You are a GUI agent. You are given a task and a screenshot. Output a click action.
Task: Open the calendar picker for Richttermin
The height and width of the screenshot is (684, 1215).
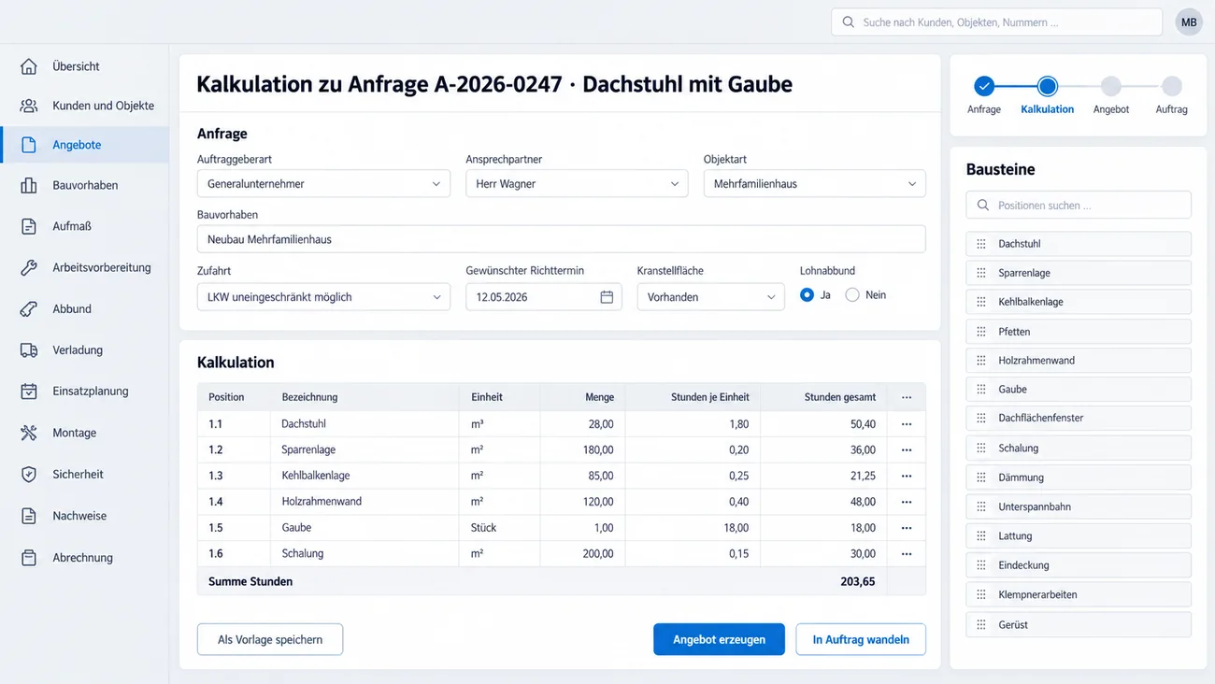pos(607,297)
